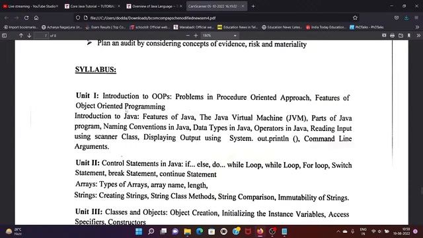
Task: Open Task View on taskbar
Action: 163,231
